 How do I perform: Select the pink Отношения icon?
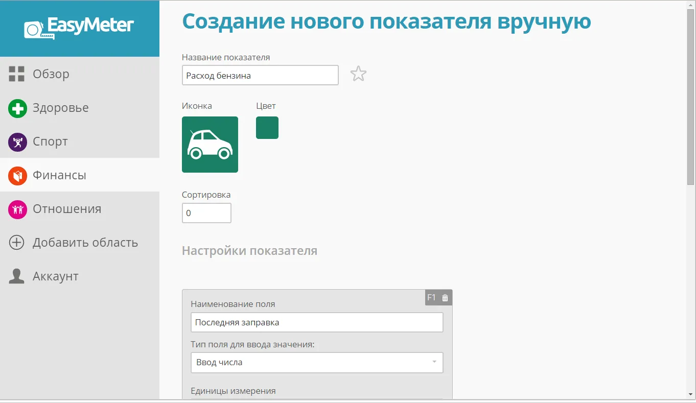[x=16, y=208]
